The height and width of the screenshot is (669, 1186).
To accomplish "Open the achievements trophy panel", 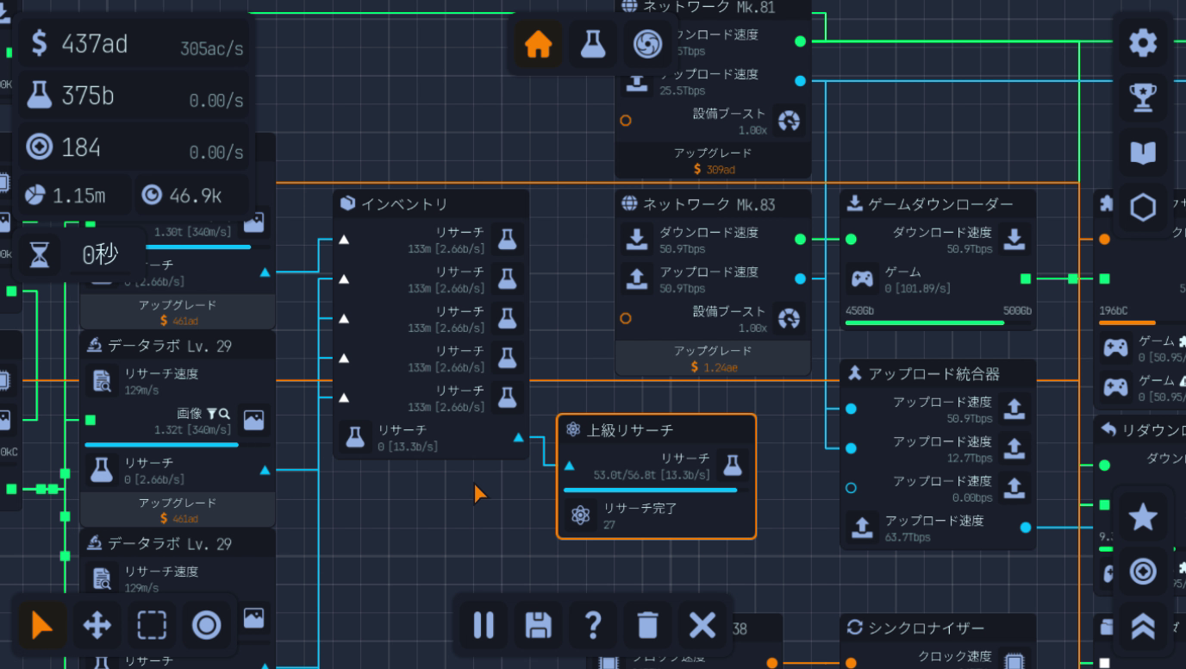I will [x=1144, y=97].
